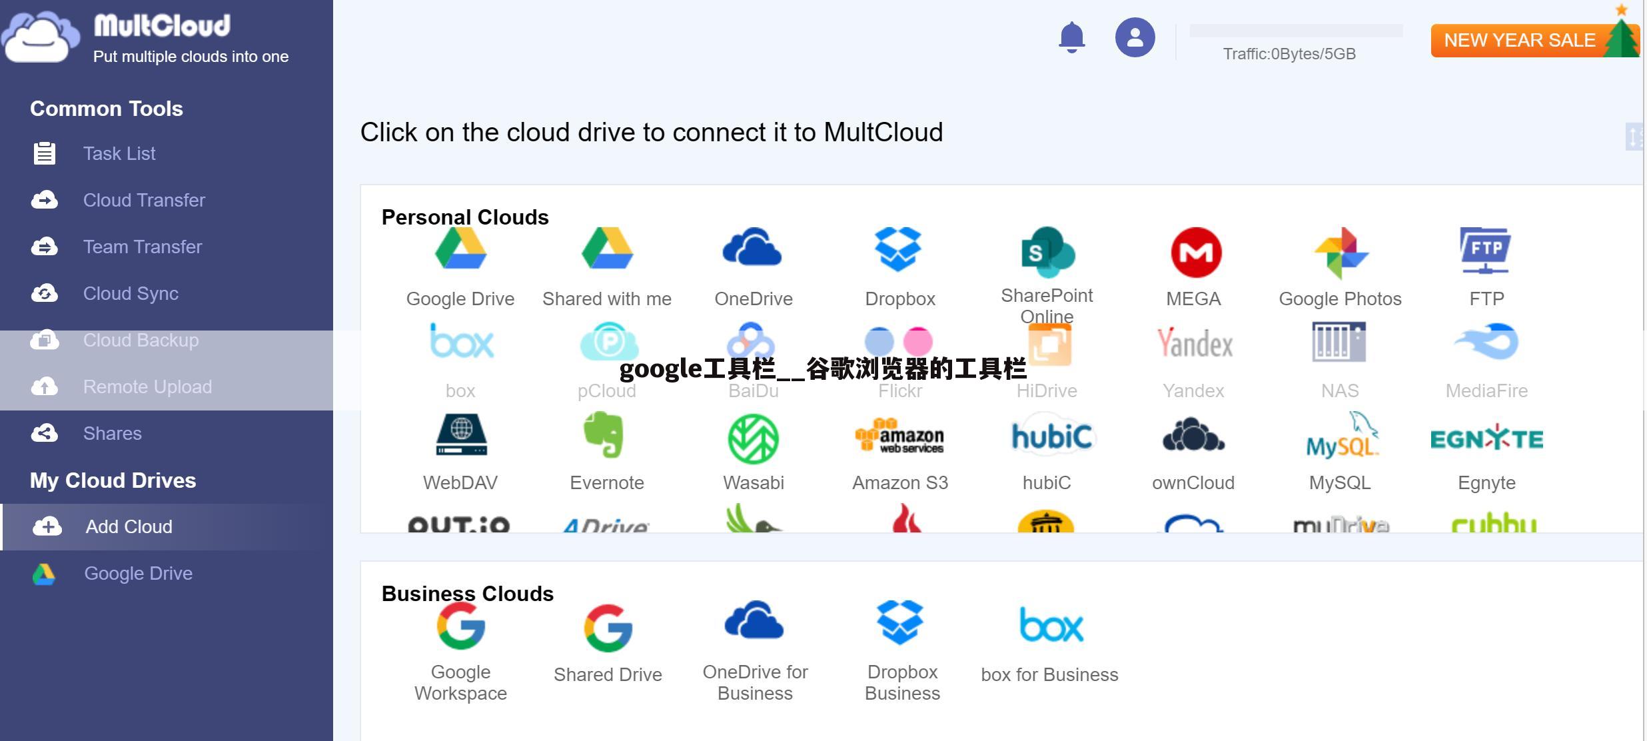The height and width of the screenshot is (741, 1647).
Task: Pick the Dropbox personal cloud icon
Action: pyautogui.click(x=898, y=249)
